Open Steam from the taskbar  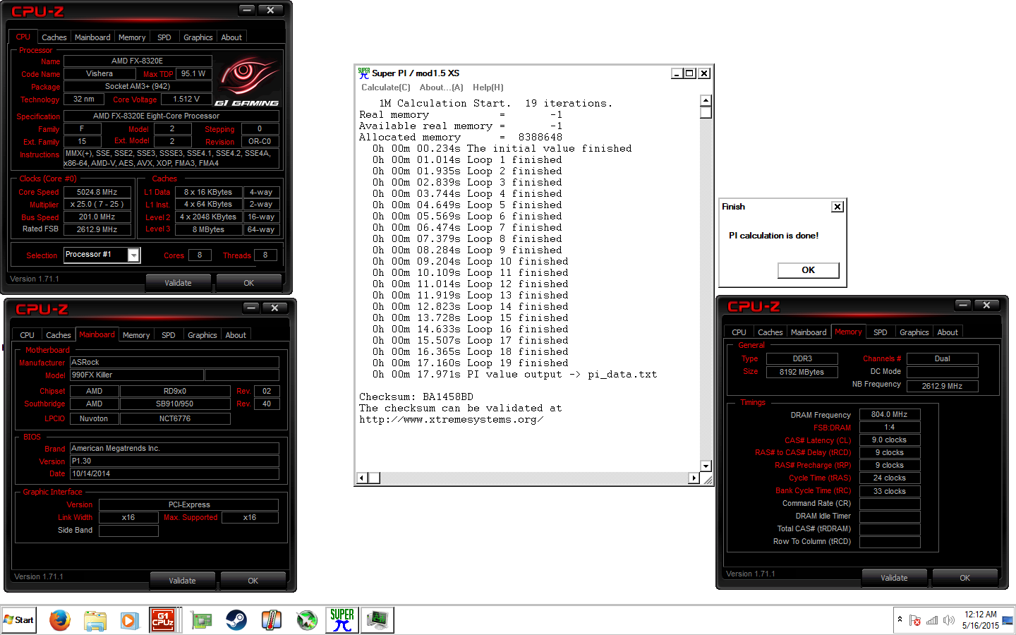click(x=236, y=620)
